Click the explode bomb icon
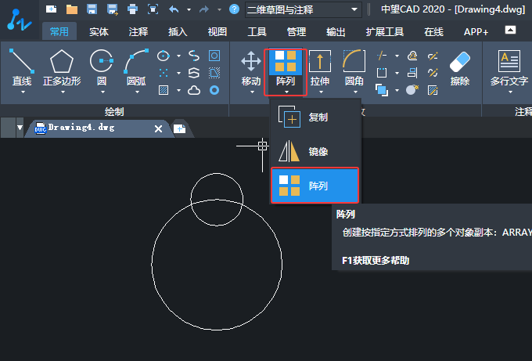Image resolution: width=532 pixels, height=361 pixels. coord(412,90)
